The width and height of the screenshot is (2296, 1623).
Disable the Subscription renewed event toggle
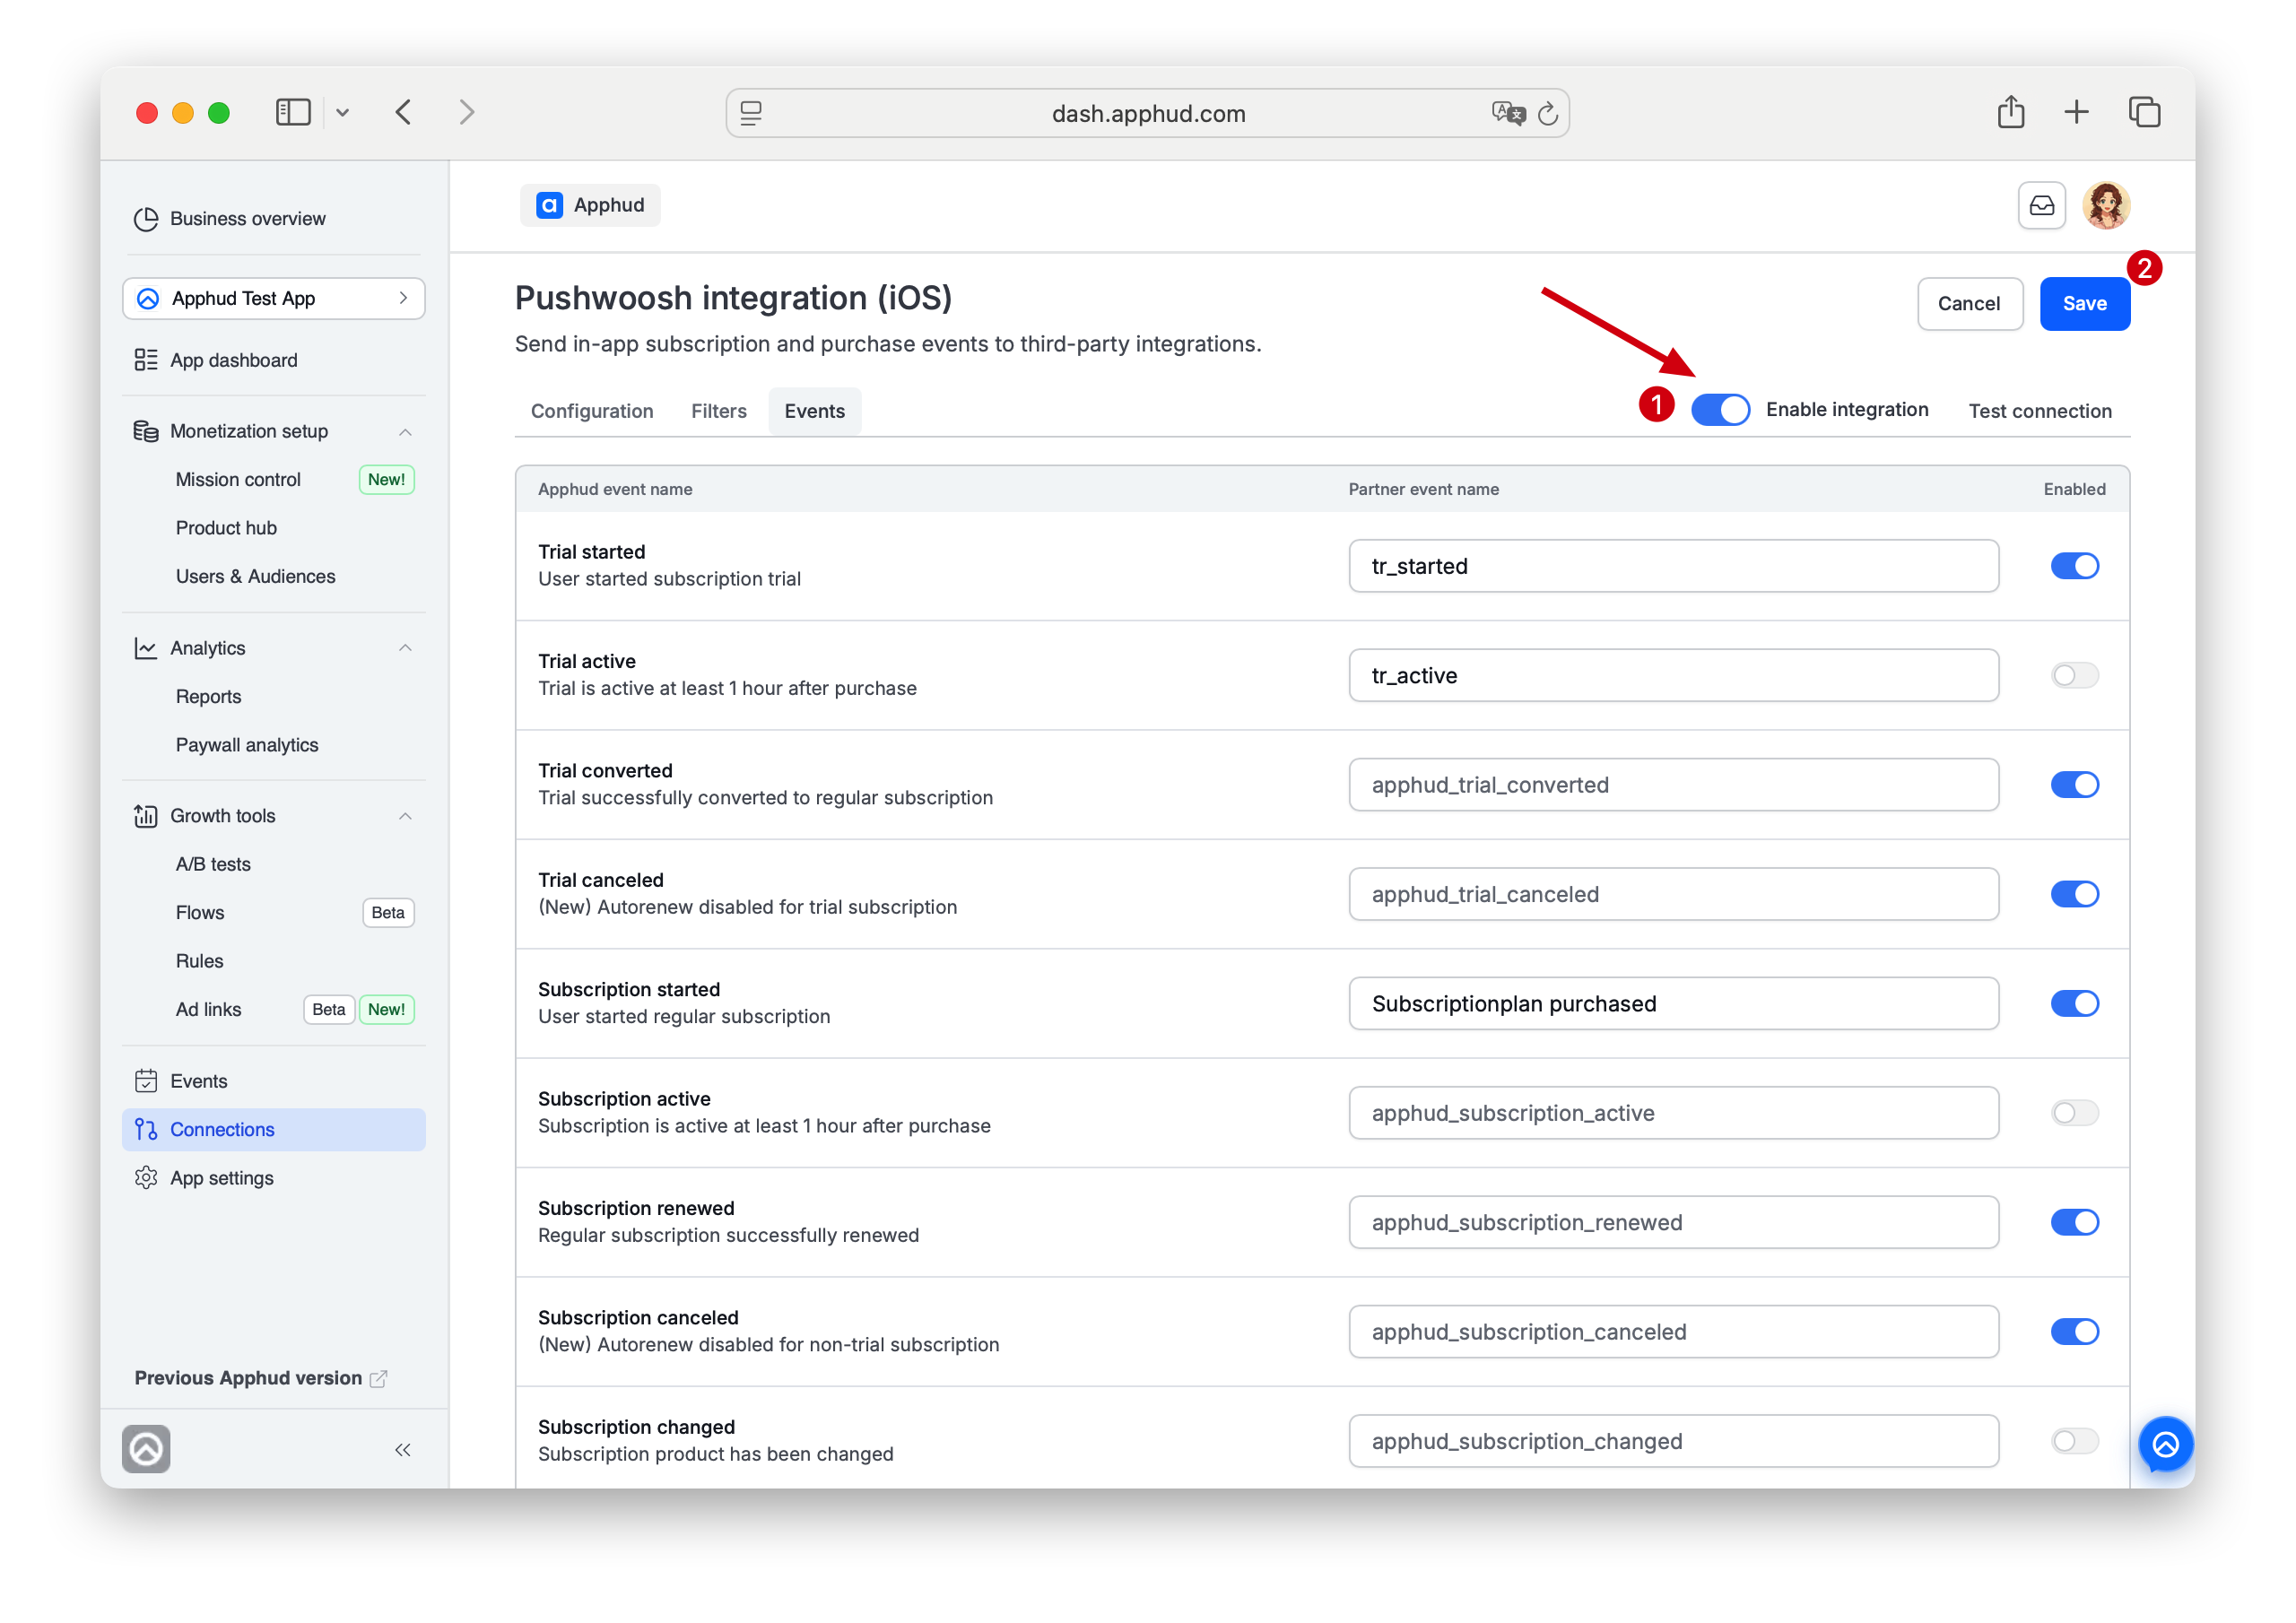[2074, 1222]
